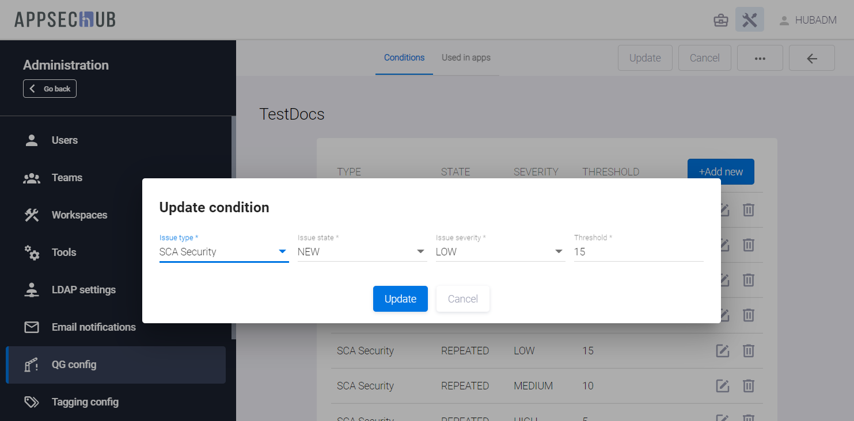
Task: Click the briefcase icon in top header
Action: pos(720,20)
